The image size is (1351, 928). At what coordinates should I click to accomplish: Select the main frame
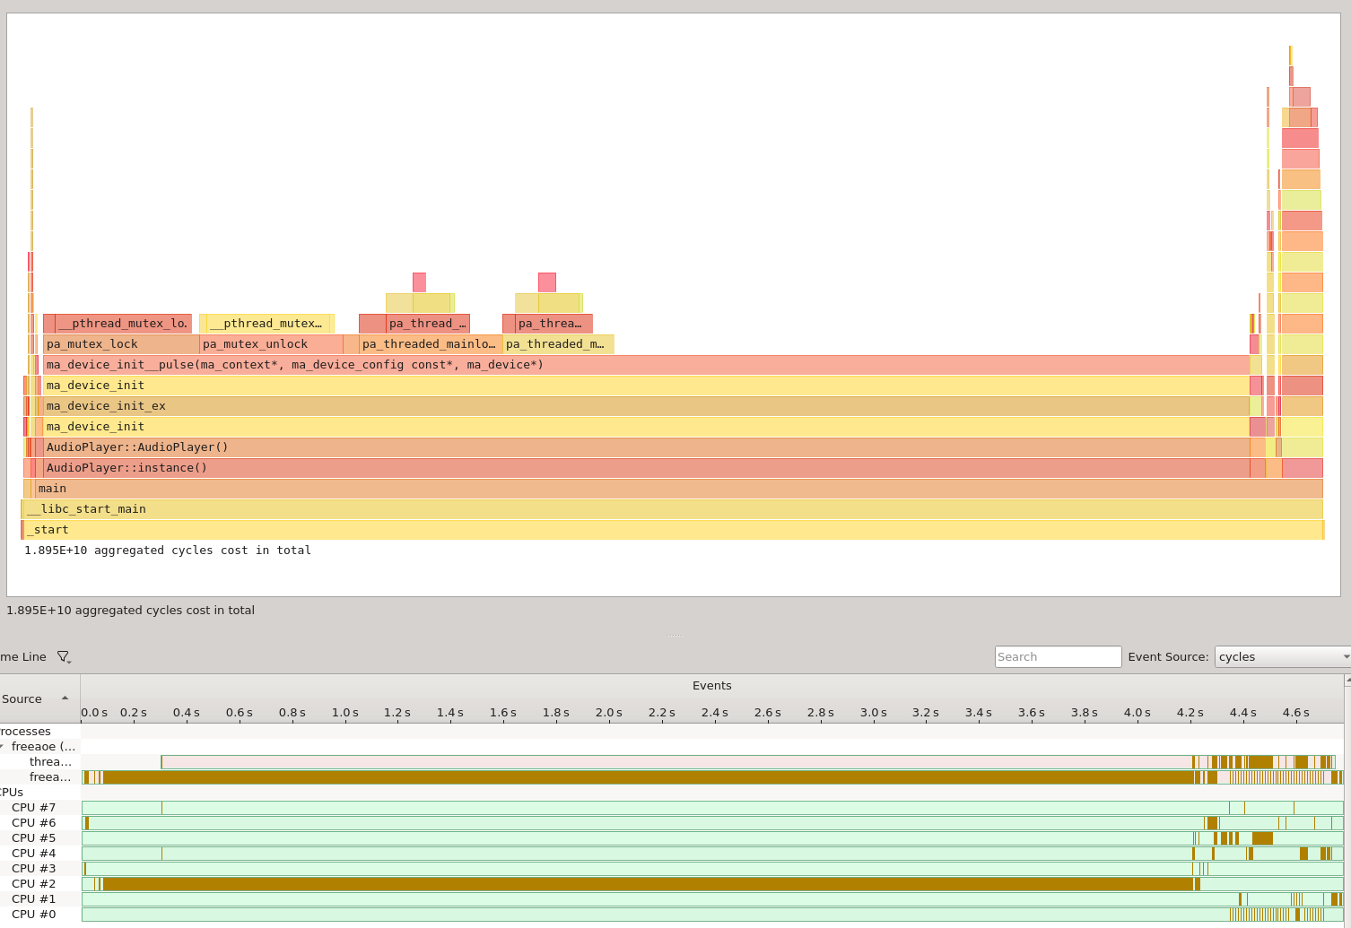click(359, 488)
